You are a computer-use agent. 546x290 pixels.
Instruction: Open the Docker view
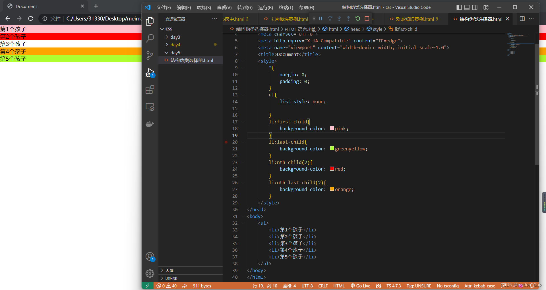click(x=150, y=124)
